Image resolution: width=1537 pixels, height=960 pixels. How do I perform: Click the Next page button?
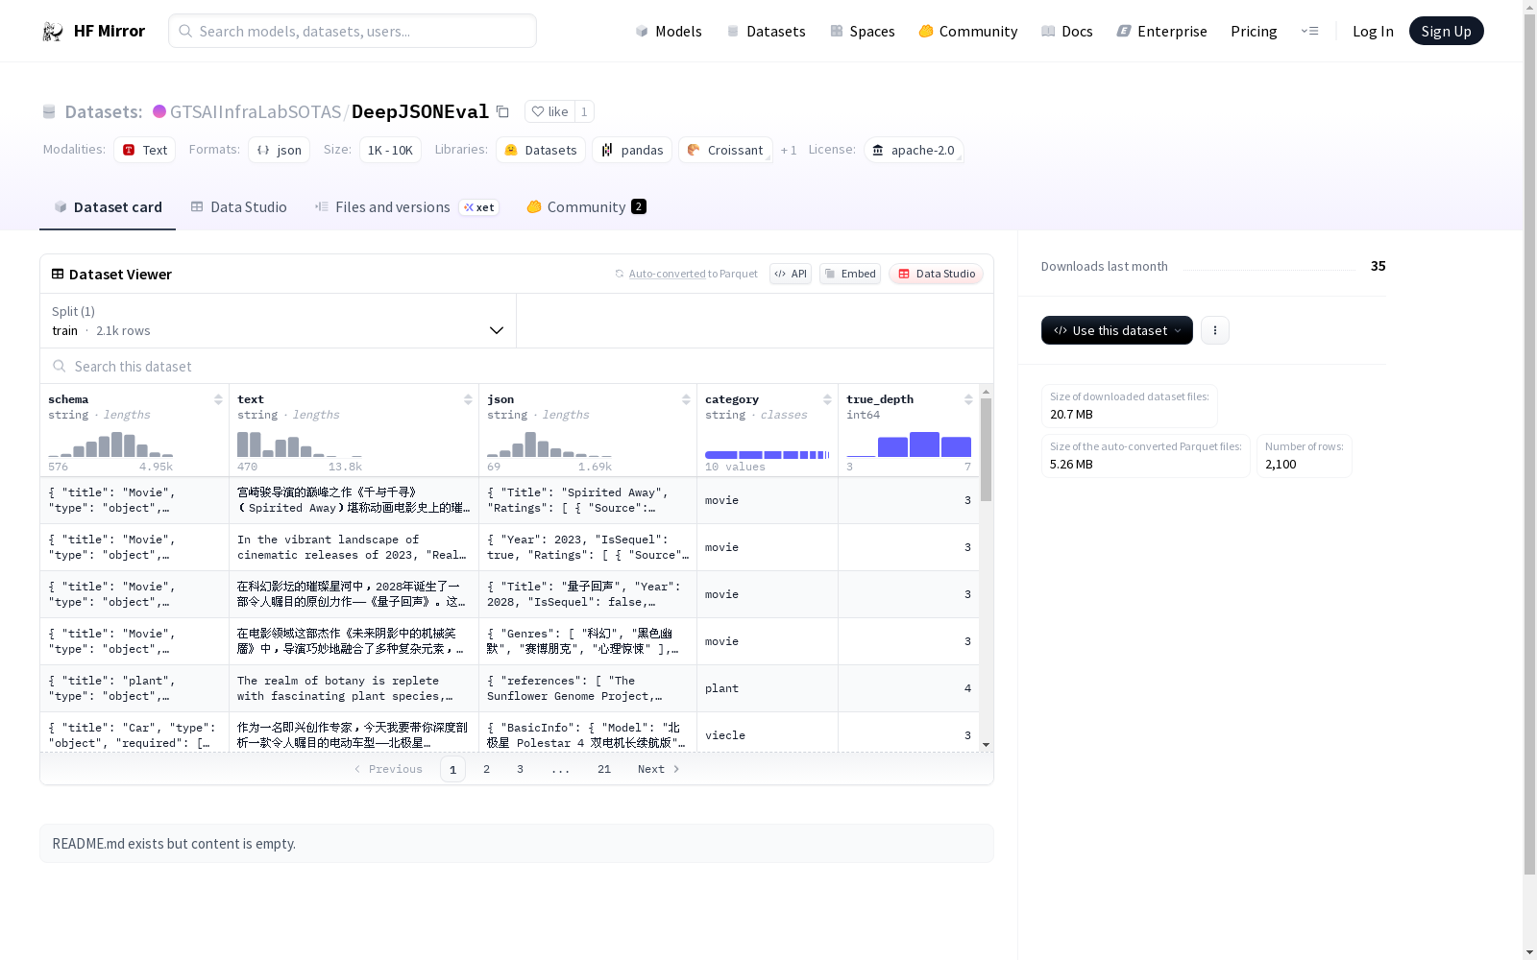pyautogui.click(x=659, y=769)
